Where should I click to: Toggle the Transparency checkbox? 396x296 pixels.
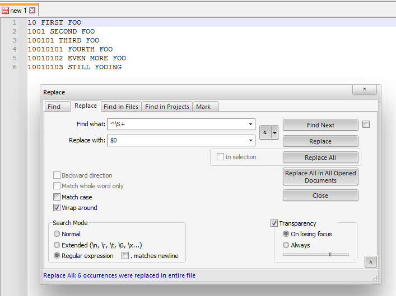(x=274, y=223)
